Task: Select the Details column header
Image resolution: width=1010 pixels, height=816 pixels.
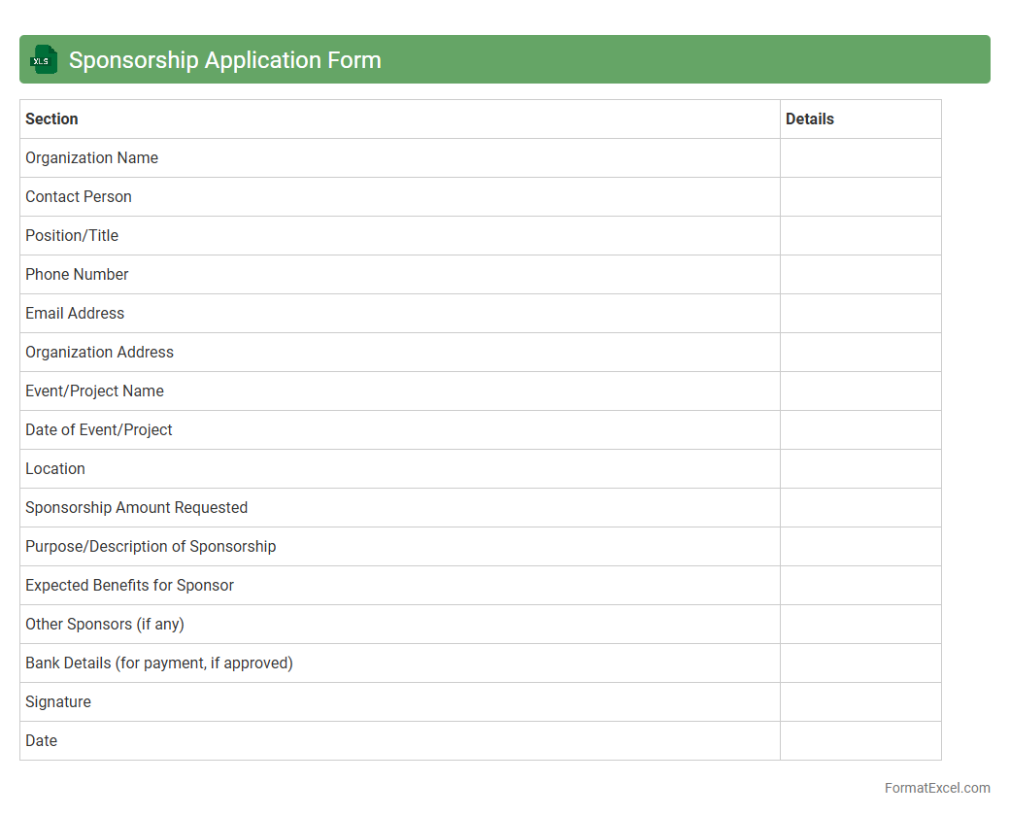Action: [x=809, y=119]
